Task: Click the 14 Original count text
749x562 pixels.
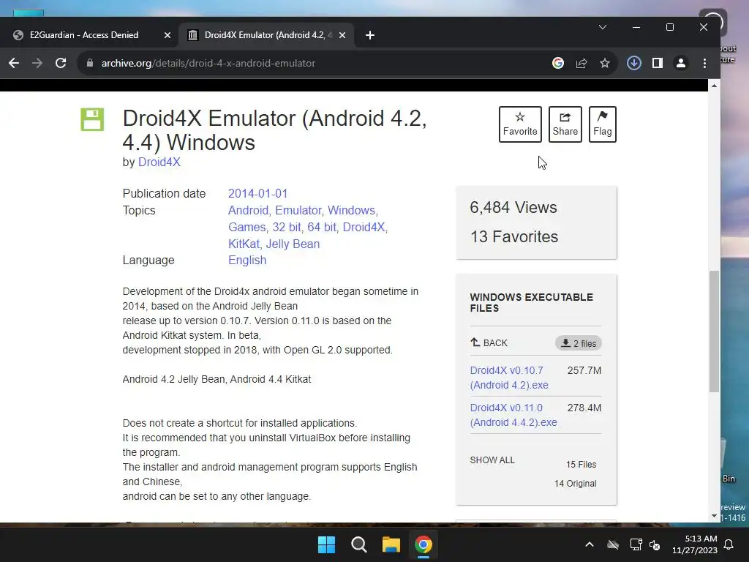Action: coord(575,484)
